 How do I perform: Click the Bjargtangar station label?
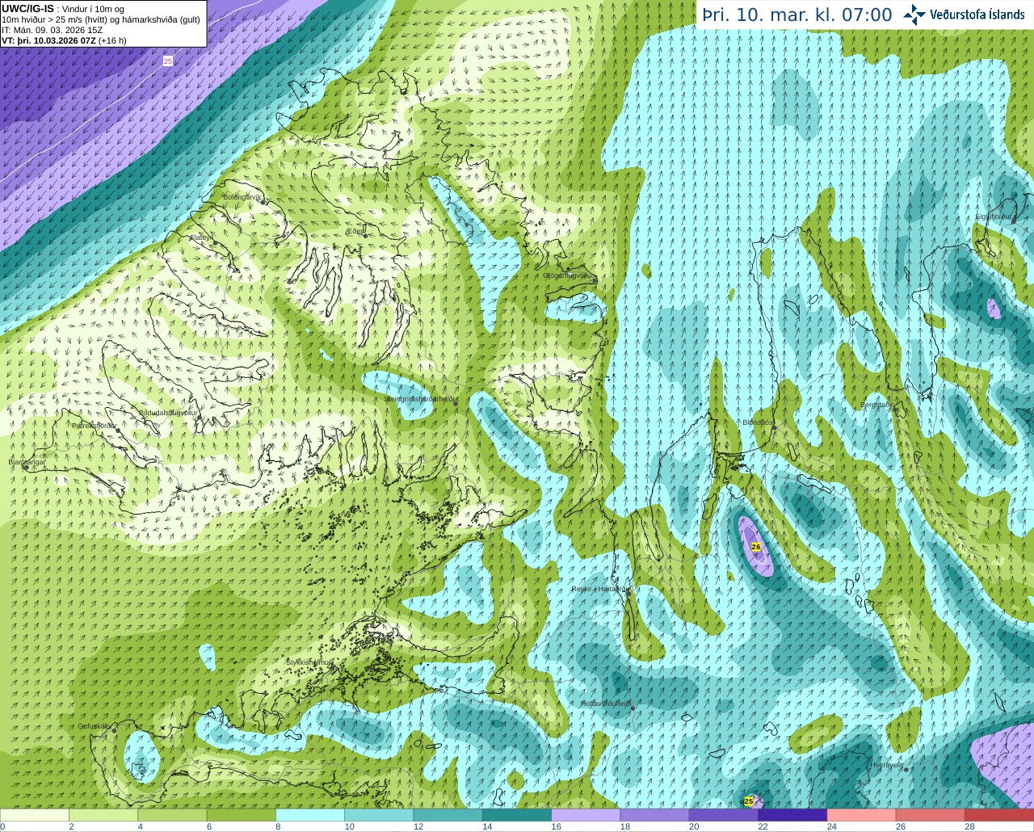click(x=27, y=462)
